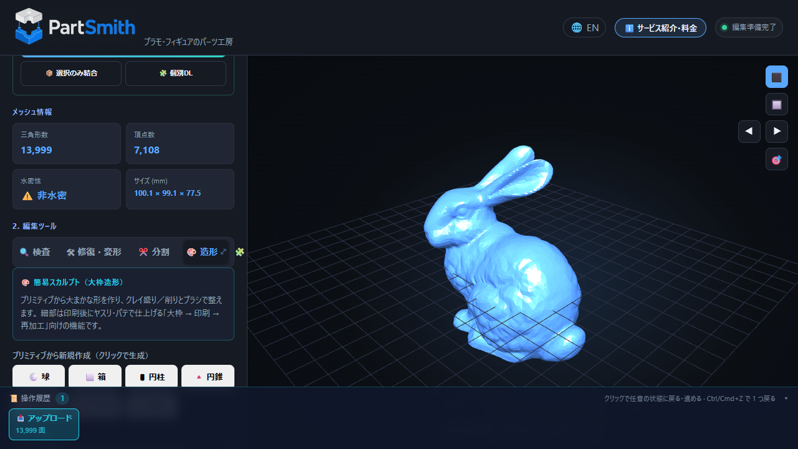Click the right triangle arrow in viewport
Image resolution: width=798 pixels, height=449 pixels.
pyautogui.click(x=777, y=132)
